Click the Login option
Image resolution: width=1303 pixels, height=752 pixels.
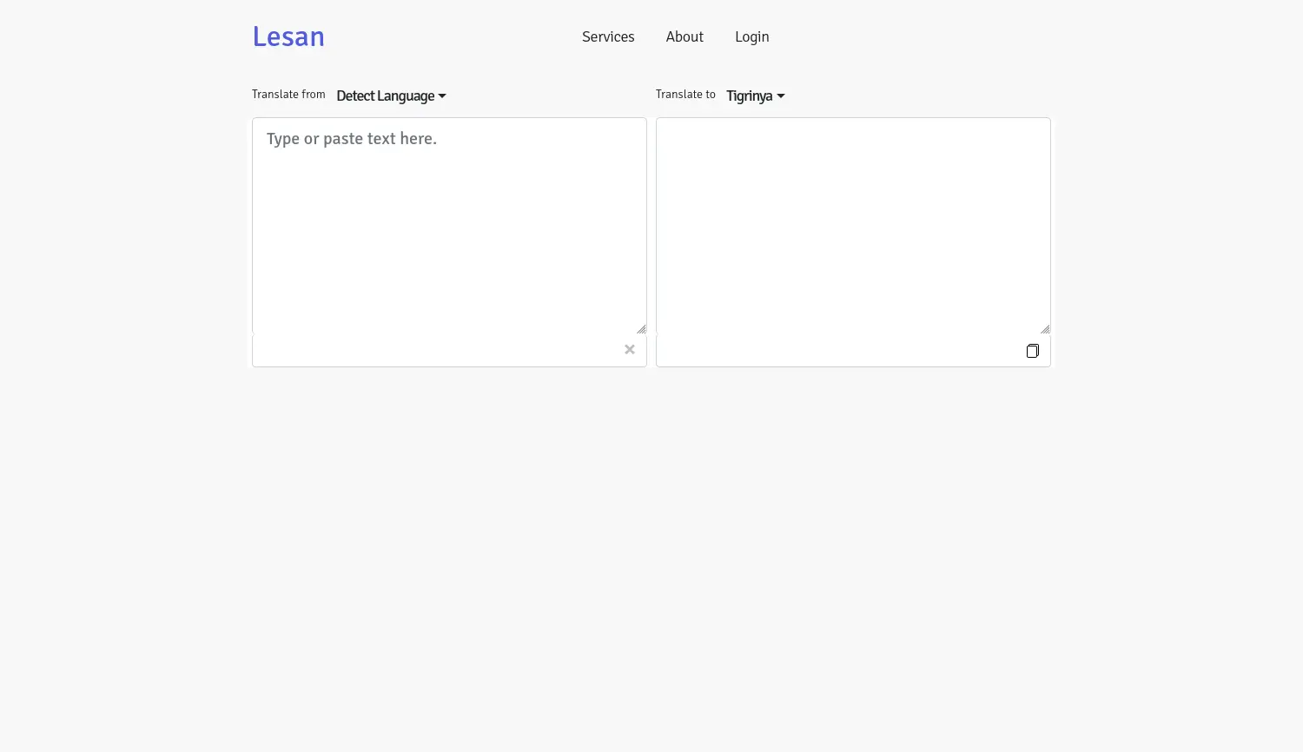[751, 36]
